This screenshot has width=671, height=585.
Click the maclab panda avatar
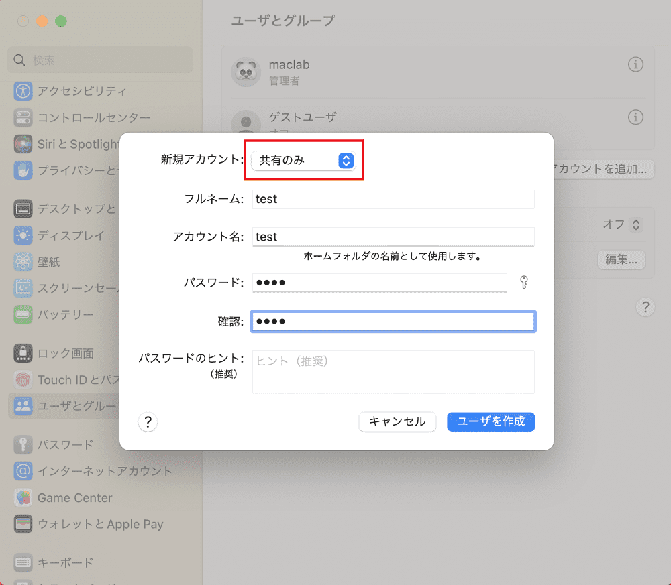[x=246, y=72]
